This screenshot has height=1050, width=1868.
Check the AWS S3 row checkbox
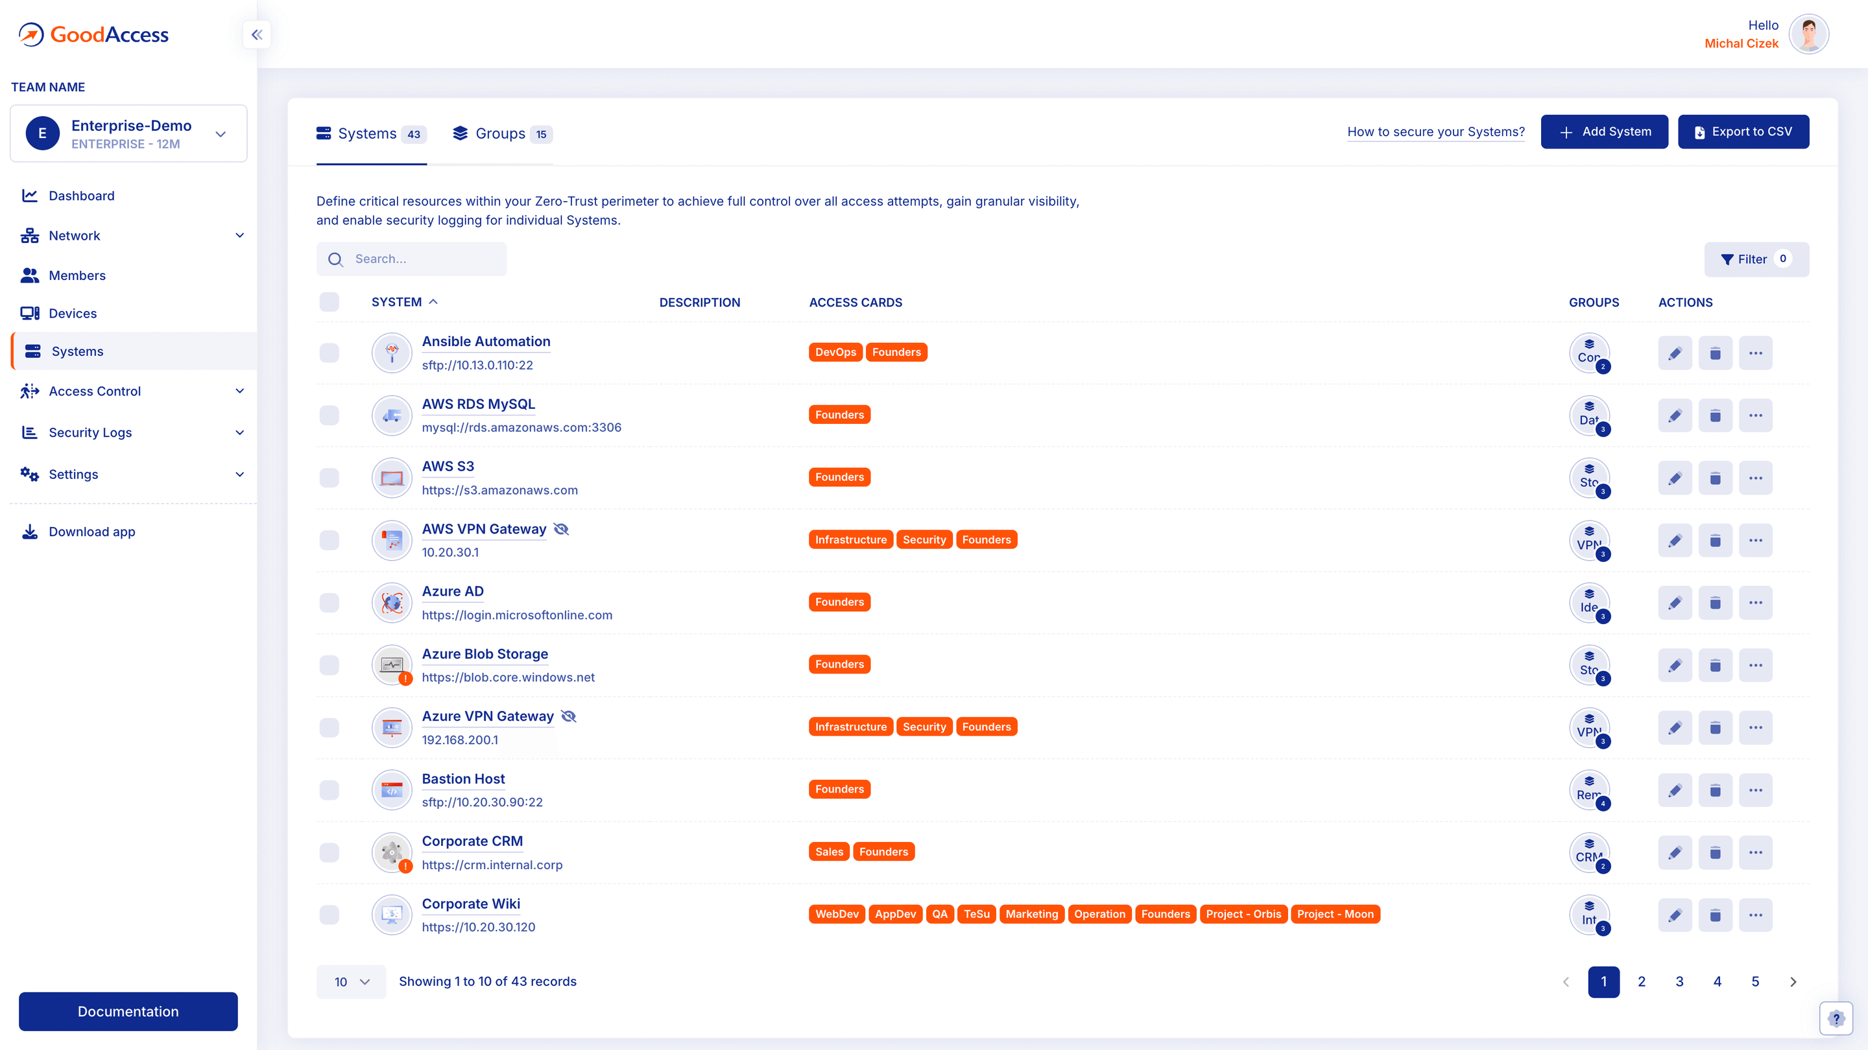[329, 478]
